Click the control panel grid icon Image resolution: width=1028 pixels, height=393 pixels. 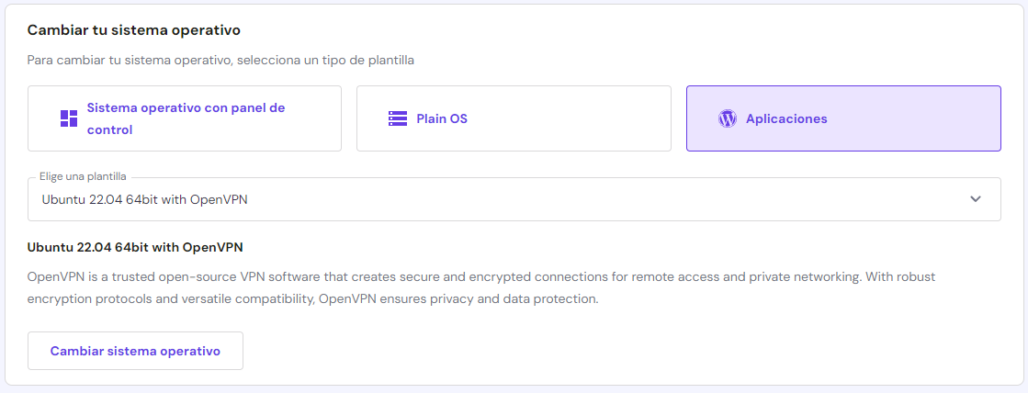69,118
